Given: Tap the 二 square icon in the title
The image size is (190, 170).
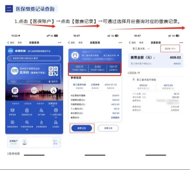Looking at the screenshot, I should [9, 9].
